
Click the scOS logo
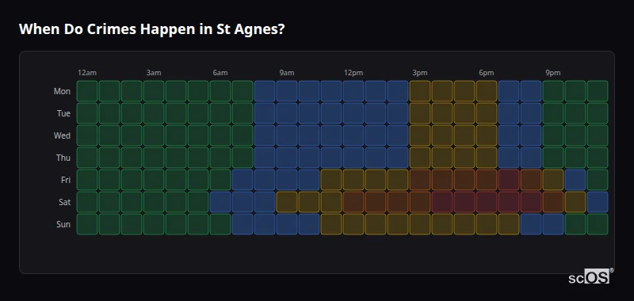(x=590, y=276)
